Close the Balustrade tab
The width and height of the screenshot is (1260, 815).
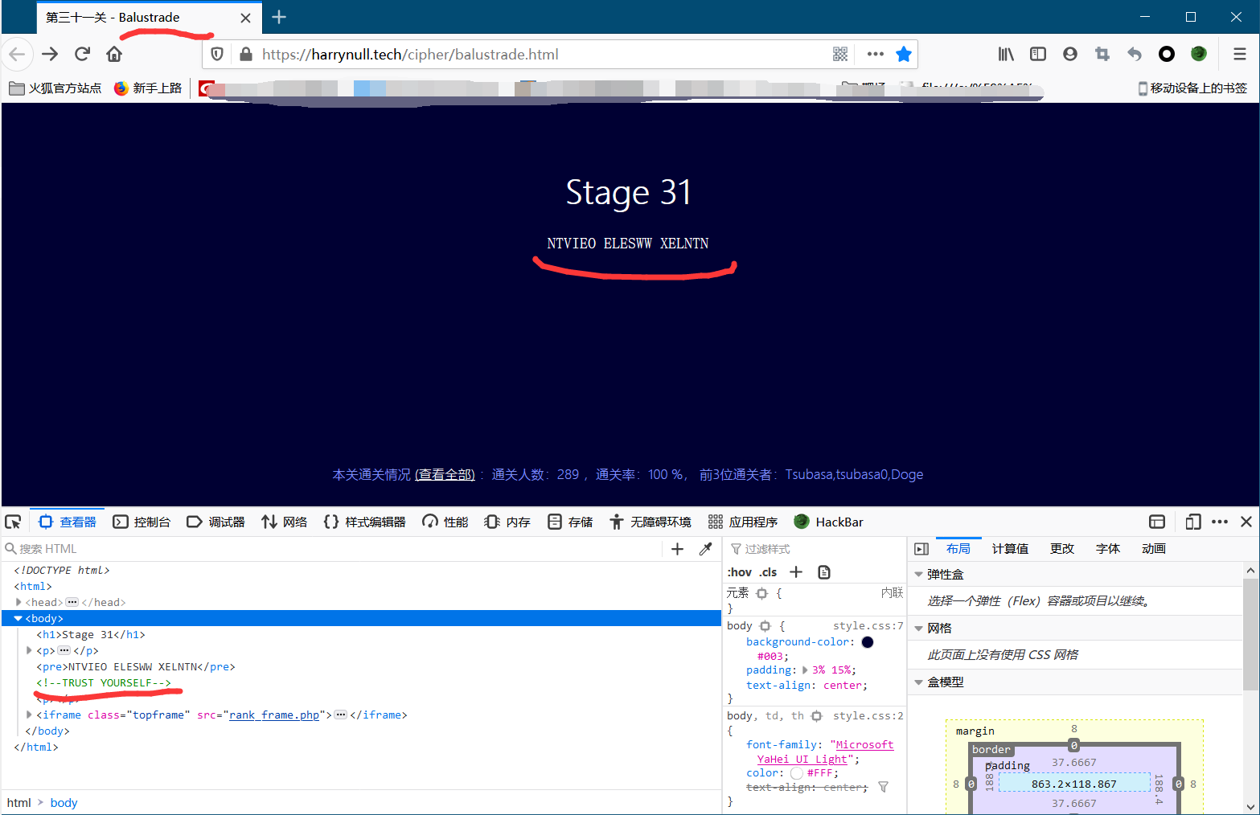tap(246, 18)
